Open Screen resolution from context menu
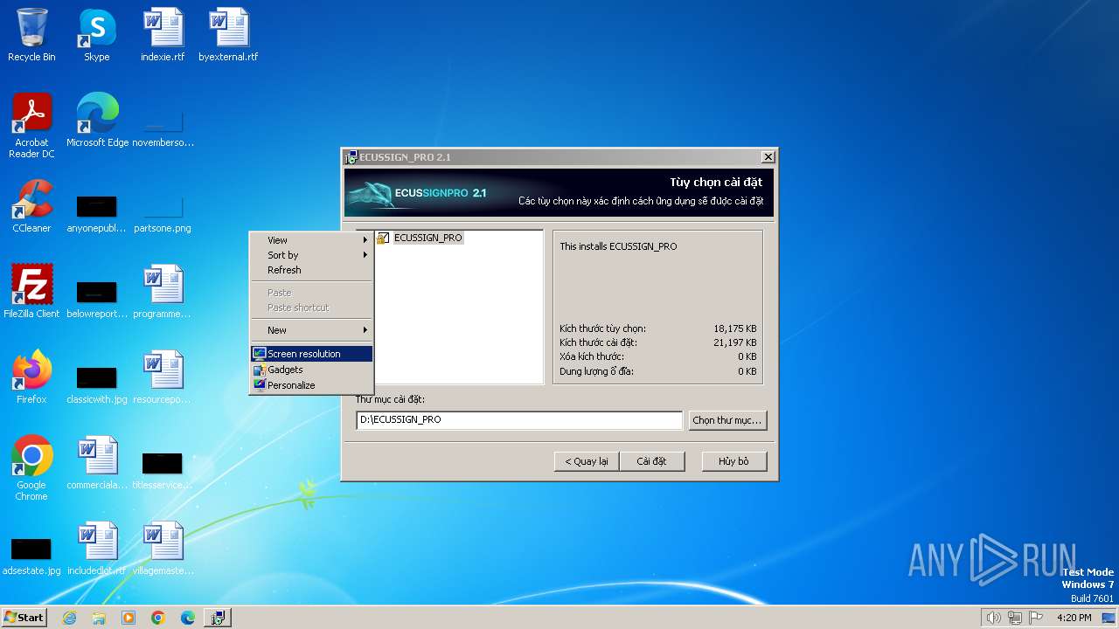The image size is (1119, 629). [311, 354]
